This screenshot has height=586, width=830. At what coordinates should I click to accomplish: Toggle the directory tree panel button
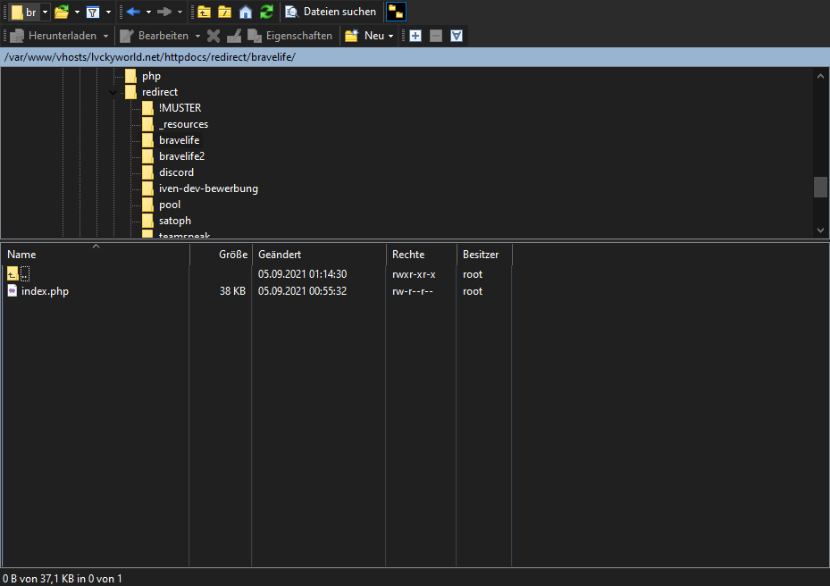pyautogui.click(x=395, y=12)
